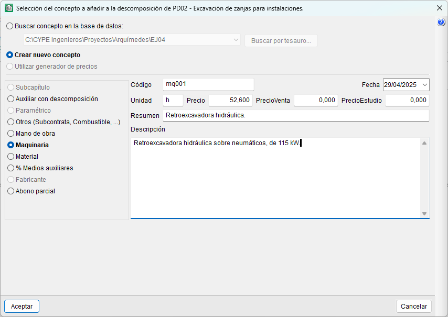Select 'Mano de obra' concept type
448x317 pixels.
pos(10,134)
